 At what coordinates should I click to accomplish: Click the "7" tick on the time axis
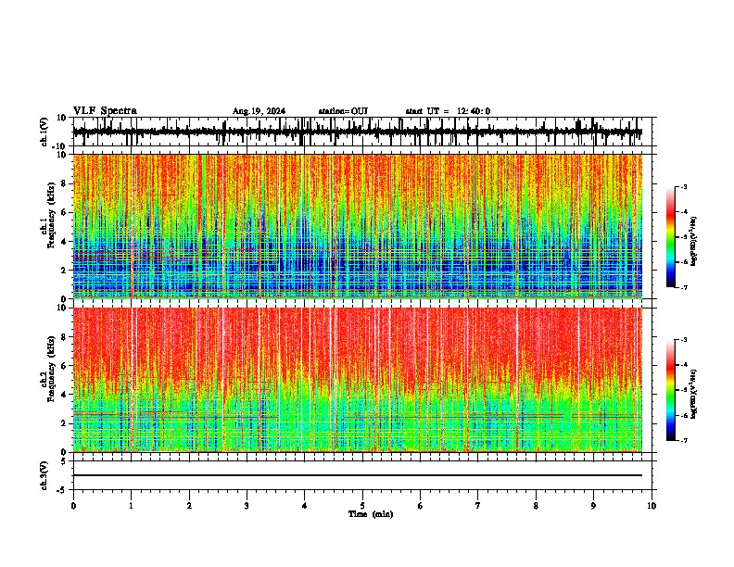point(478,506)
